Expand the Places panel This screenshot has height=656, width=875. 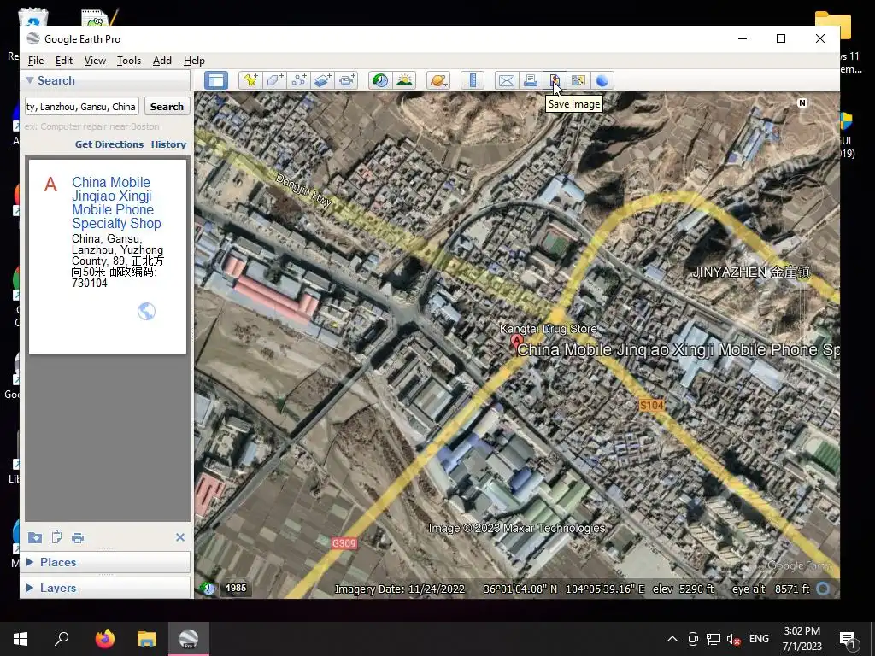click(x=30, y=562)
